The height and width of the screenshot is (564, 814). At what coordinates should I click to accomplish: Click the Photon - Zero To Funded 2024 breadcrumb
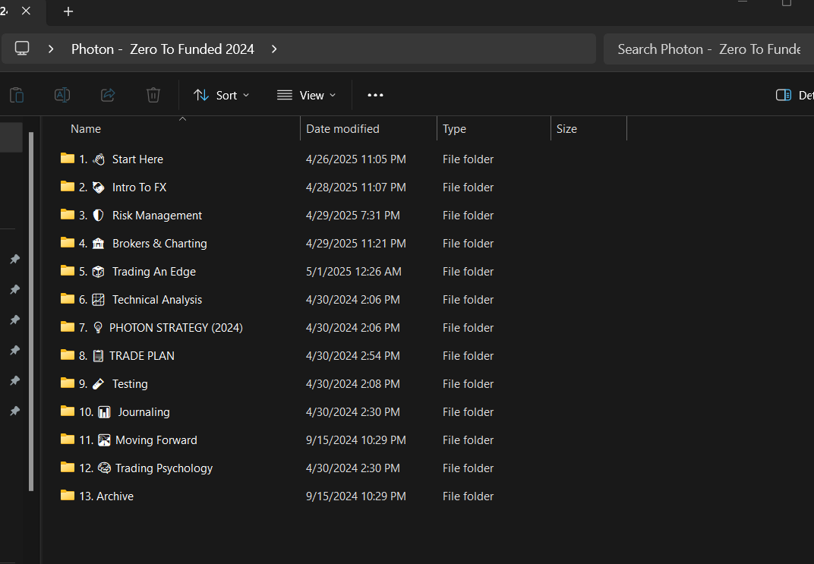point(162,49)
